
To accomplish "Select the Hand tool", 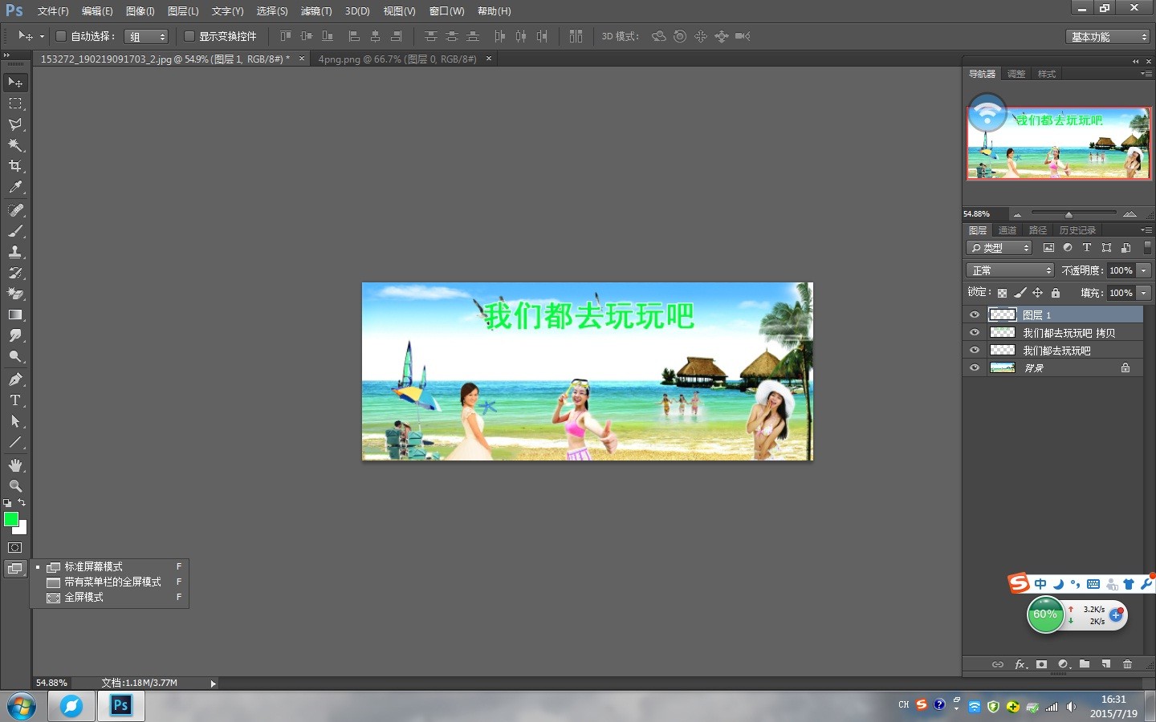I will pyautogui.click(x=15, y=465).
